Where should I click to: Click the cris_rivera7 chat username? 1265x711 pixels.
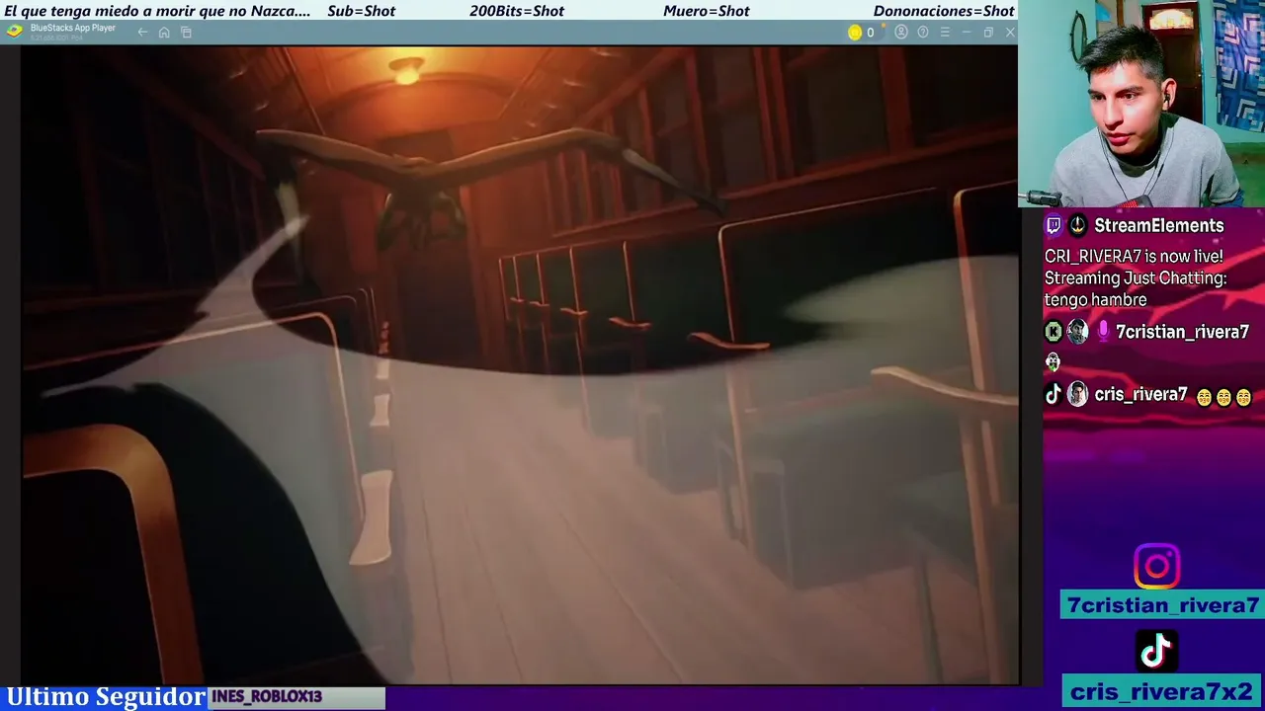(1140, 395)
